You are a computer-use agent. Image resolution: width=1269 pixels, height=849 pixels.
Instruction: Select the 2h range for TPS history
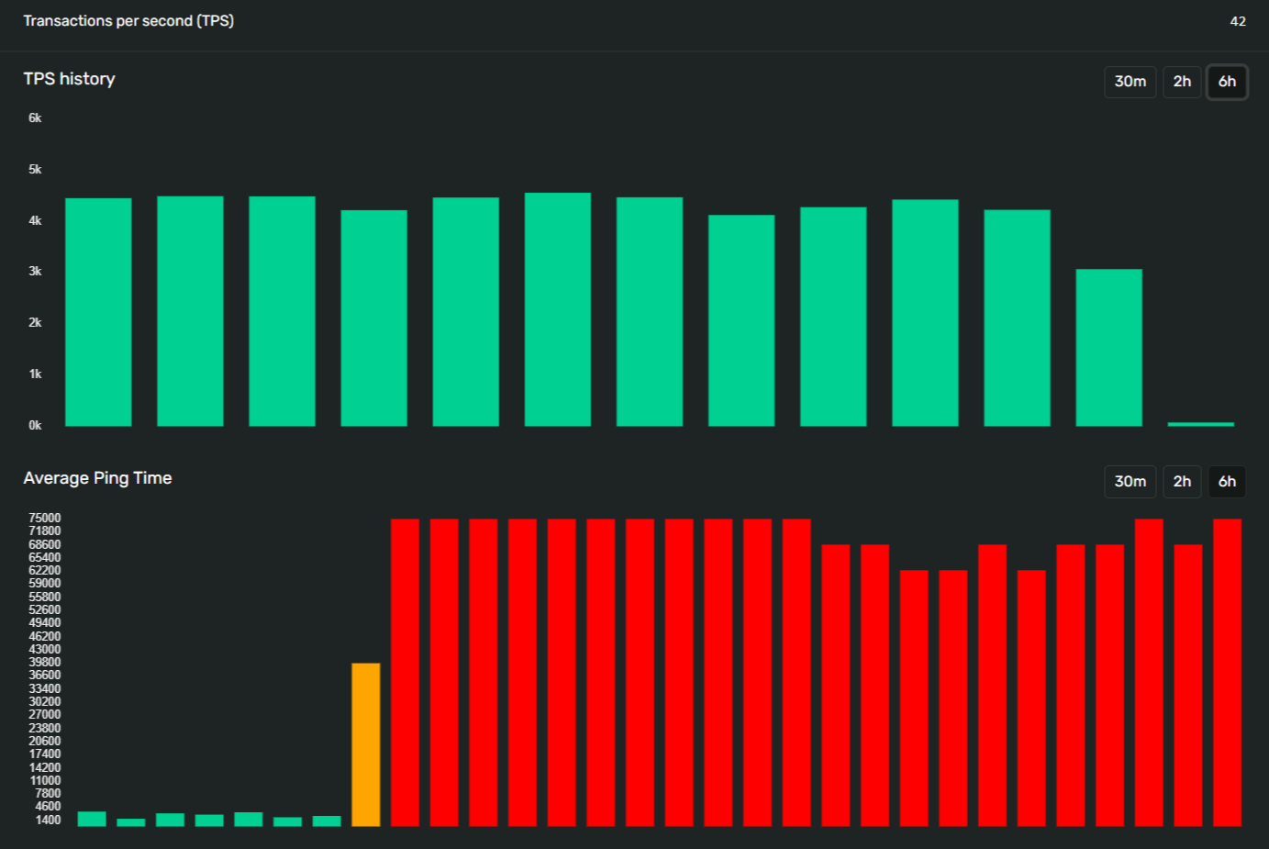point(1182,82)
